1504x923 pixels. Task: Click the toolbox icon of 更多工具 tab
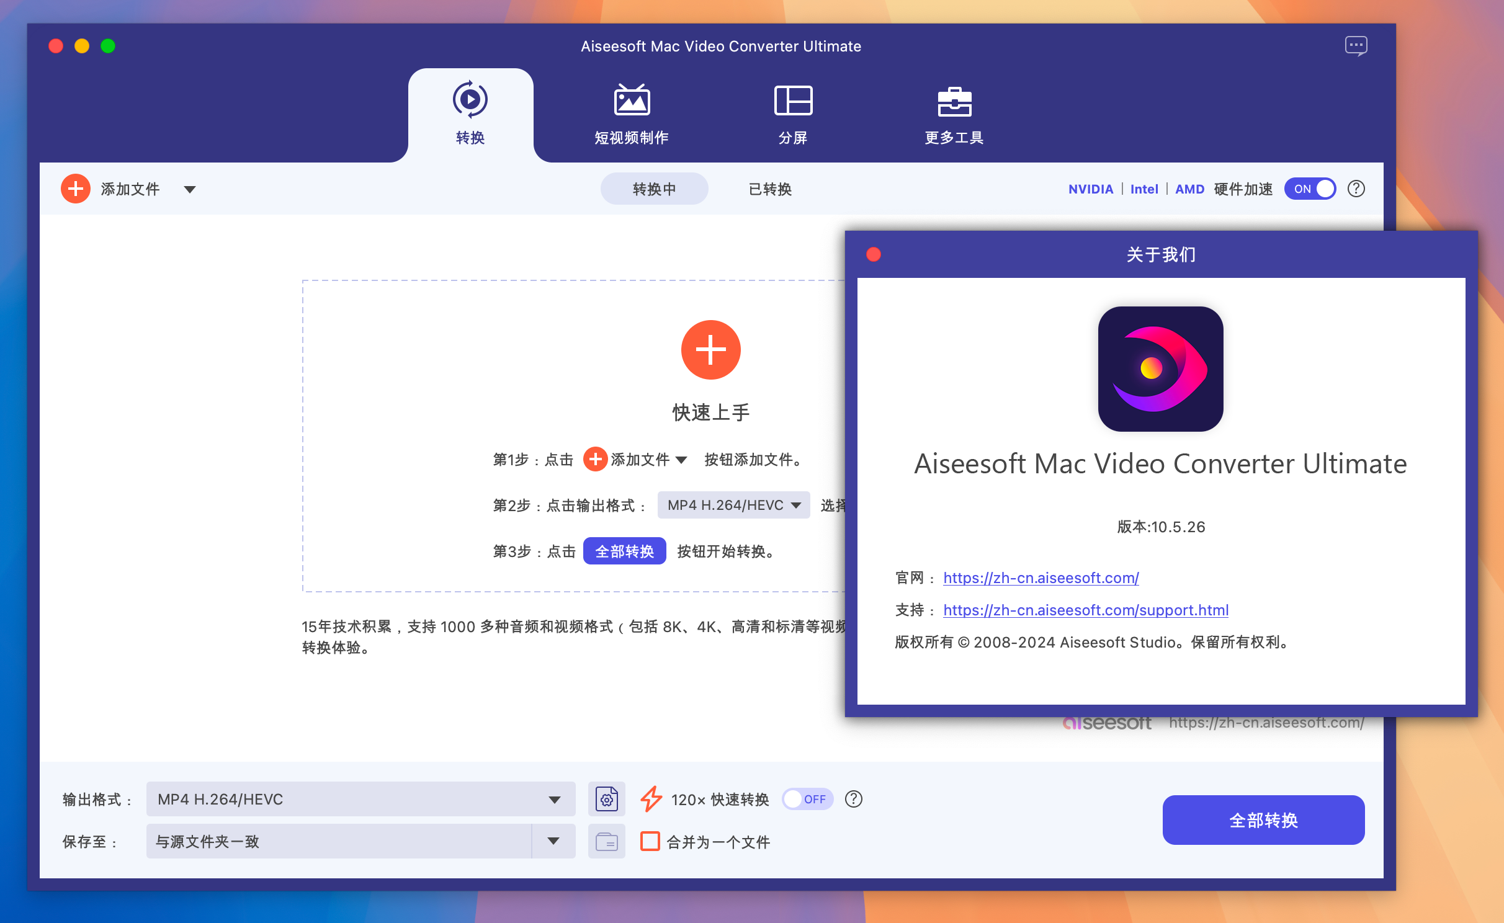click(954, 101)
